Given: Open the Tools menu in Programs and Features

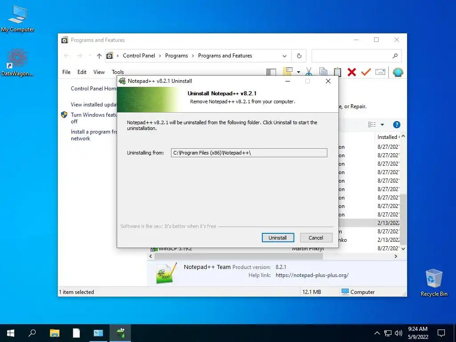Looking at the screenshot, I should [118, 72].
